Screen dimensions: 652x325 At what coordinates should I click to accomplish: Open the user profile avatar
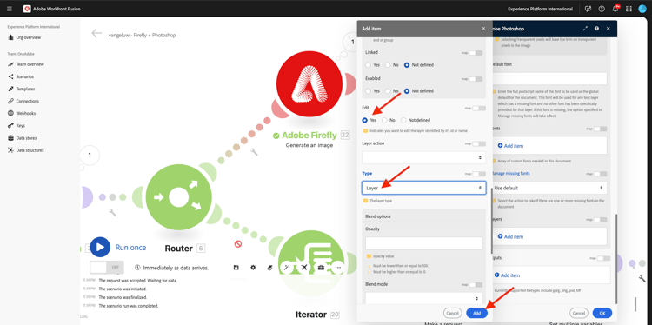[x=642, y=9]
